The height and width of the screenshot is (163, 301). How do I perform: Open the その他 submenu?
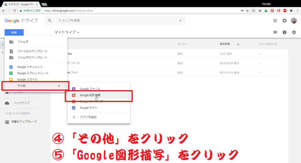(x=36, y=86)
